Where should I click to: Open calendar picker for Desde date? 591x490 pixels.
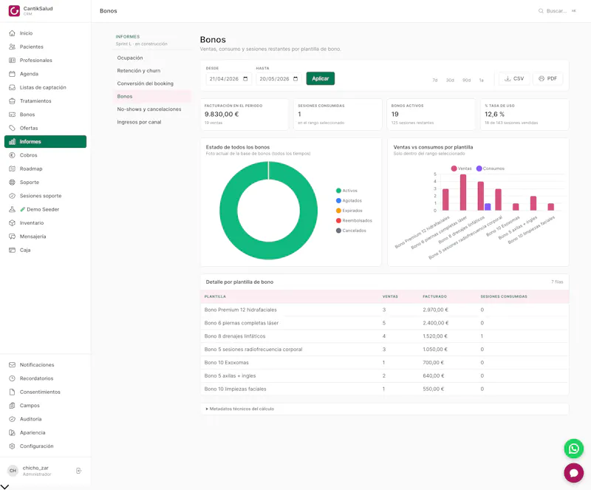point(245,79)
